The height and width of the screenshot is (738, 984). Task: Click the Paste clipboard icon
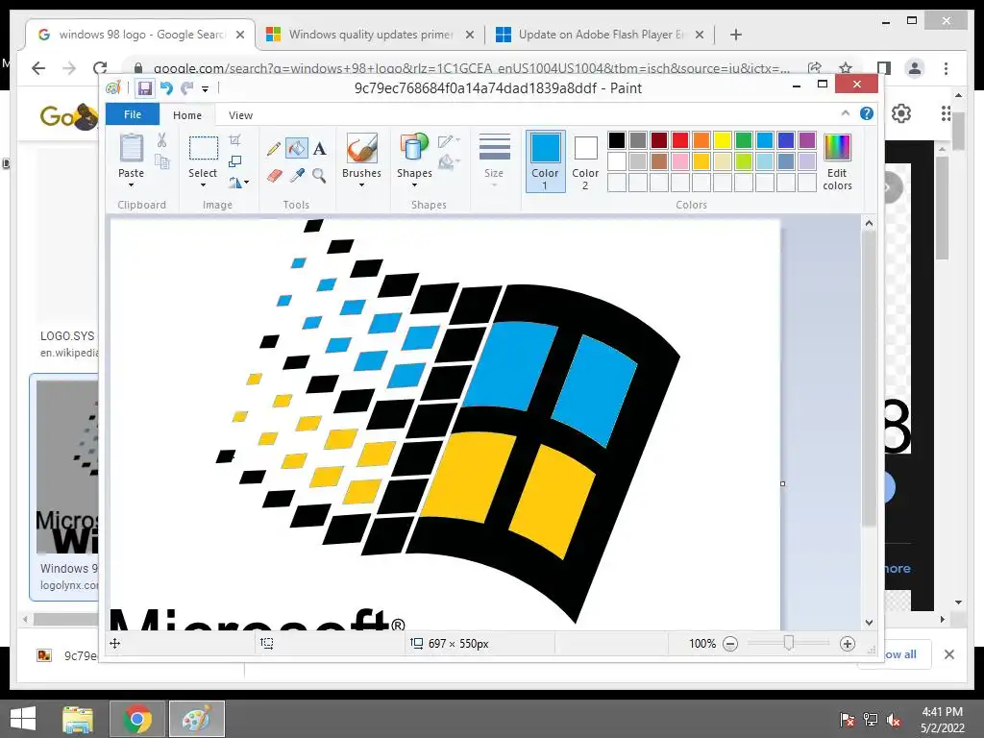[131, 149]
